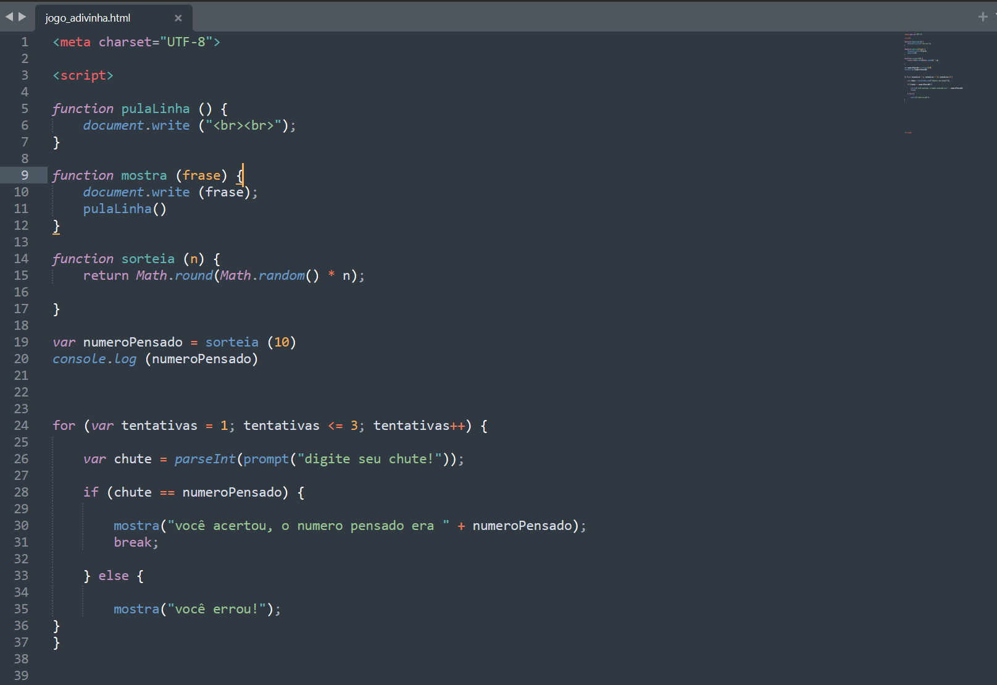Screen dimensions: 997x685
Task: Close the jogo_adivinha.html tab
Action: (178, 18)
